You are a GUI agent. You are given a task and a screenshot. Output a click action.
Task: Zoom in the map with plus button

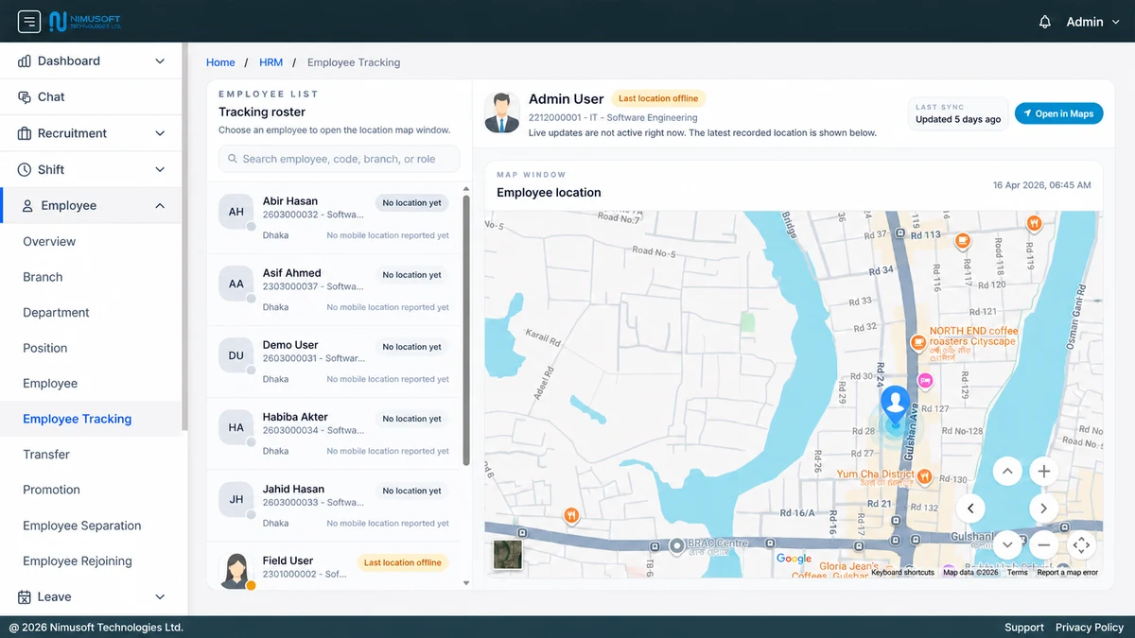pyautogui.click(x=1043, y=471)
